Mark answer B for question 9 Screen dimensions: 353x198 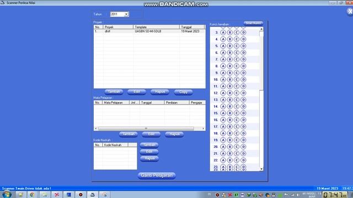(x=229, y=73)
